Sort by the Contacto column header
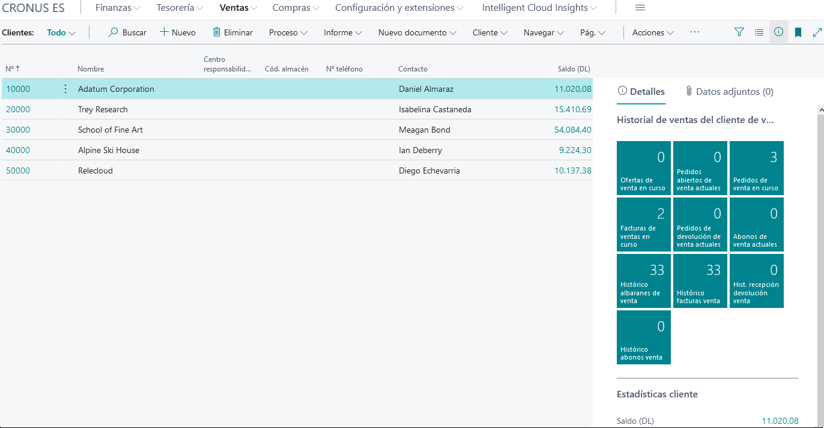The width and height of the screenshot is (824, 428). 413,69
